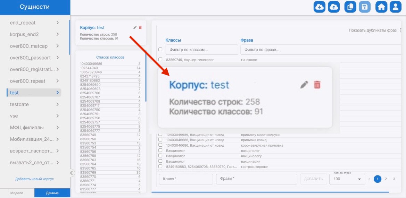
Task: Click the Добавить новый корпус link
Action: [34, 179]
